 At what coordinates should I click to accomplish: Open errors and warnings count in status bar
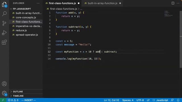click(x=13, y=100)
